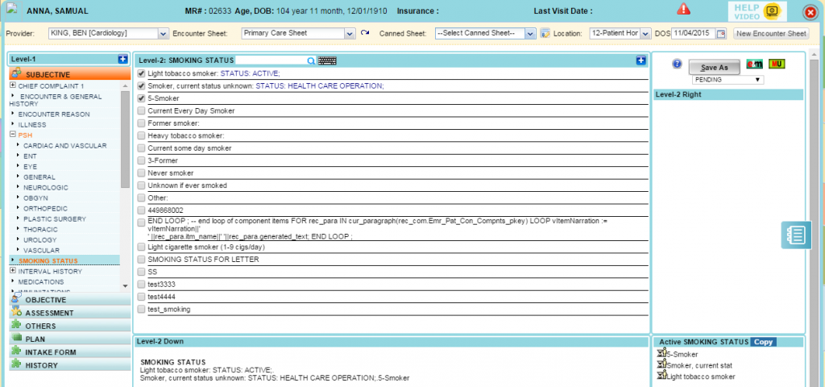This screenshot has height=387, width=825.
Task: Open the PLAN section tab
Action: [70, 339]
